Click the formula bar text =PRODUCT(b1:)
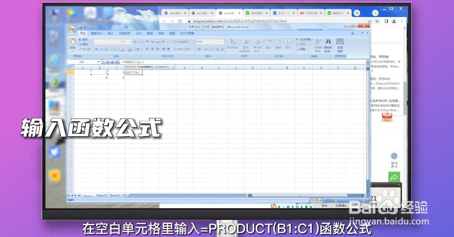The width and height of the screenshot is (454, 237). pyautogui.click(x=133, y=62)
